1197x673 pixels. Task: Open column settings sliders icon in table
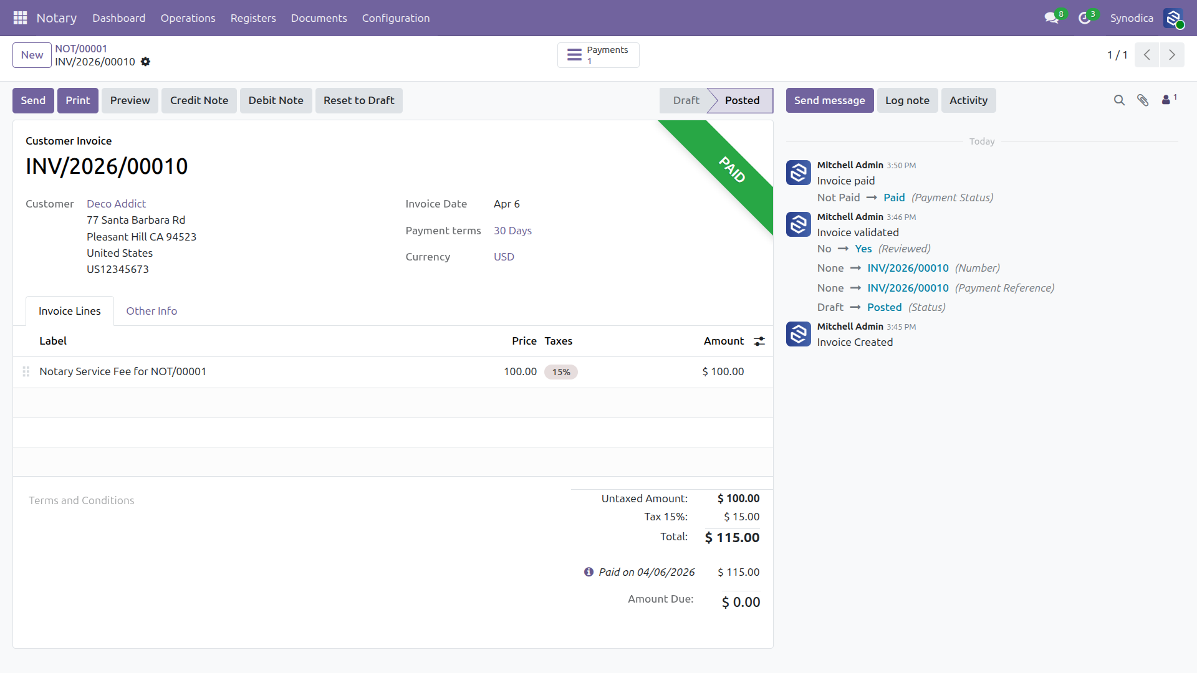(759, 341)
